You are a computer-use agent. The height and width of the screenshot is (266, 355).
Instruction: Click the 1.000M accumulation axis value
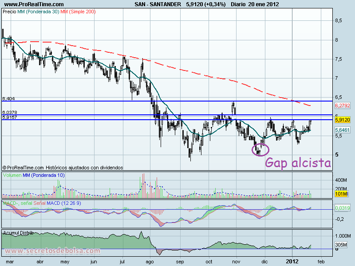tap(343, 236)
